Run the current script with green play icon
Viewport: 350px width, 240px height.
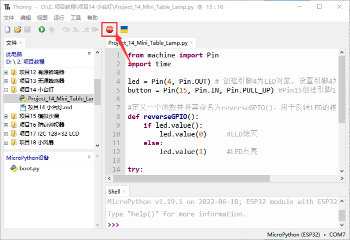pyautogui.click(x=41, y=30)
